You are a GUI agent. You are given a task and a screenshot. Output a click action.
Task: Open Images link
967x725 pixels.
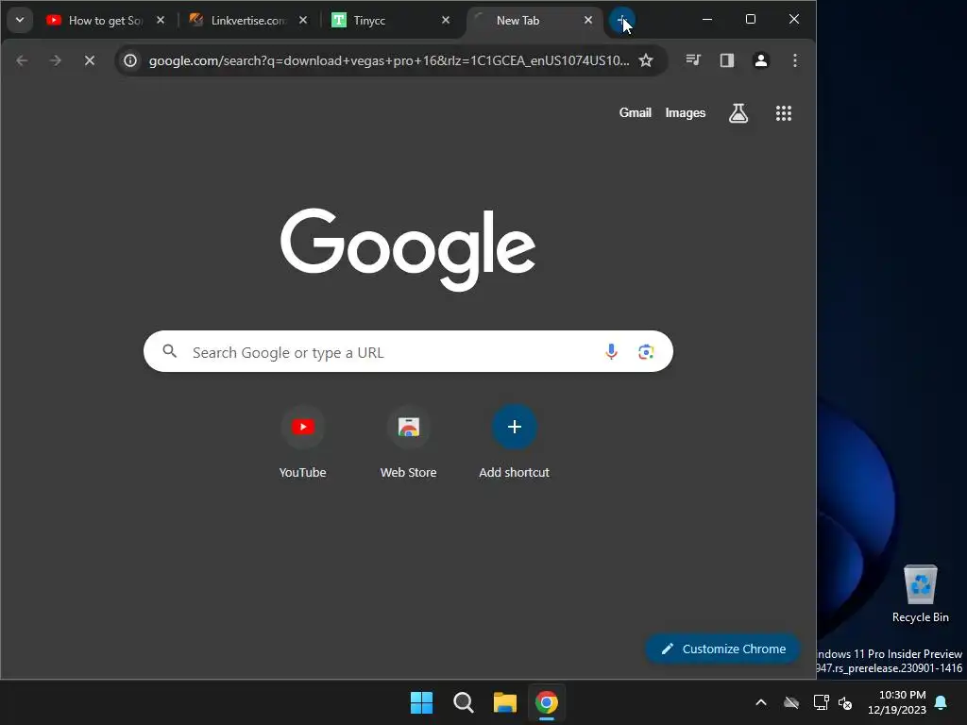pyautogui.click(x=686, y=113)
